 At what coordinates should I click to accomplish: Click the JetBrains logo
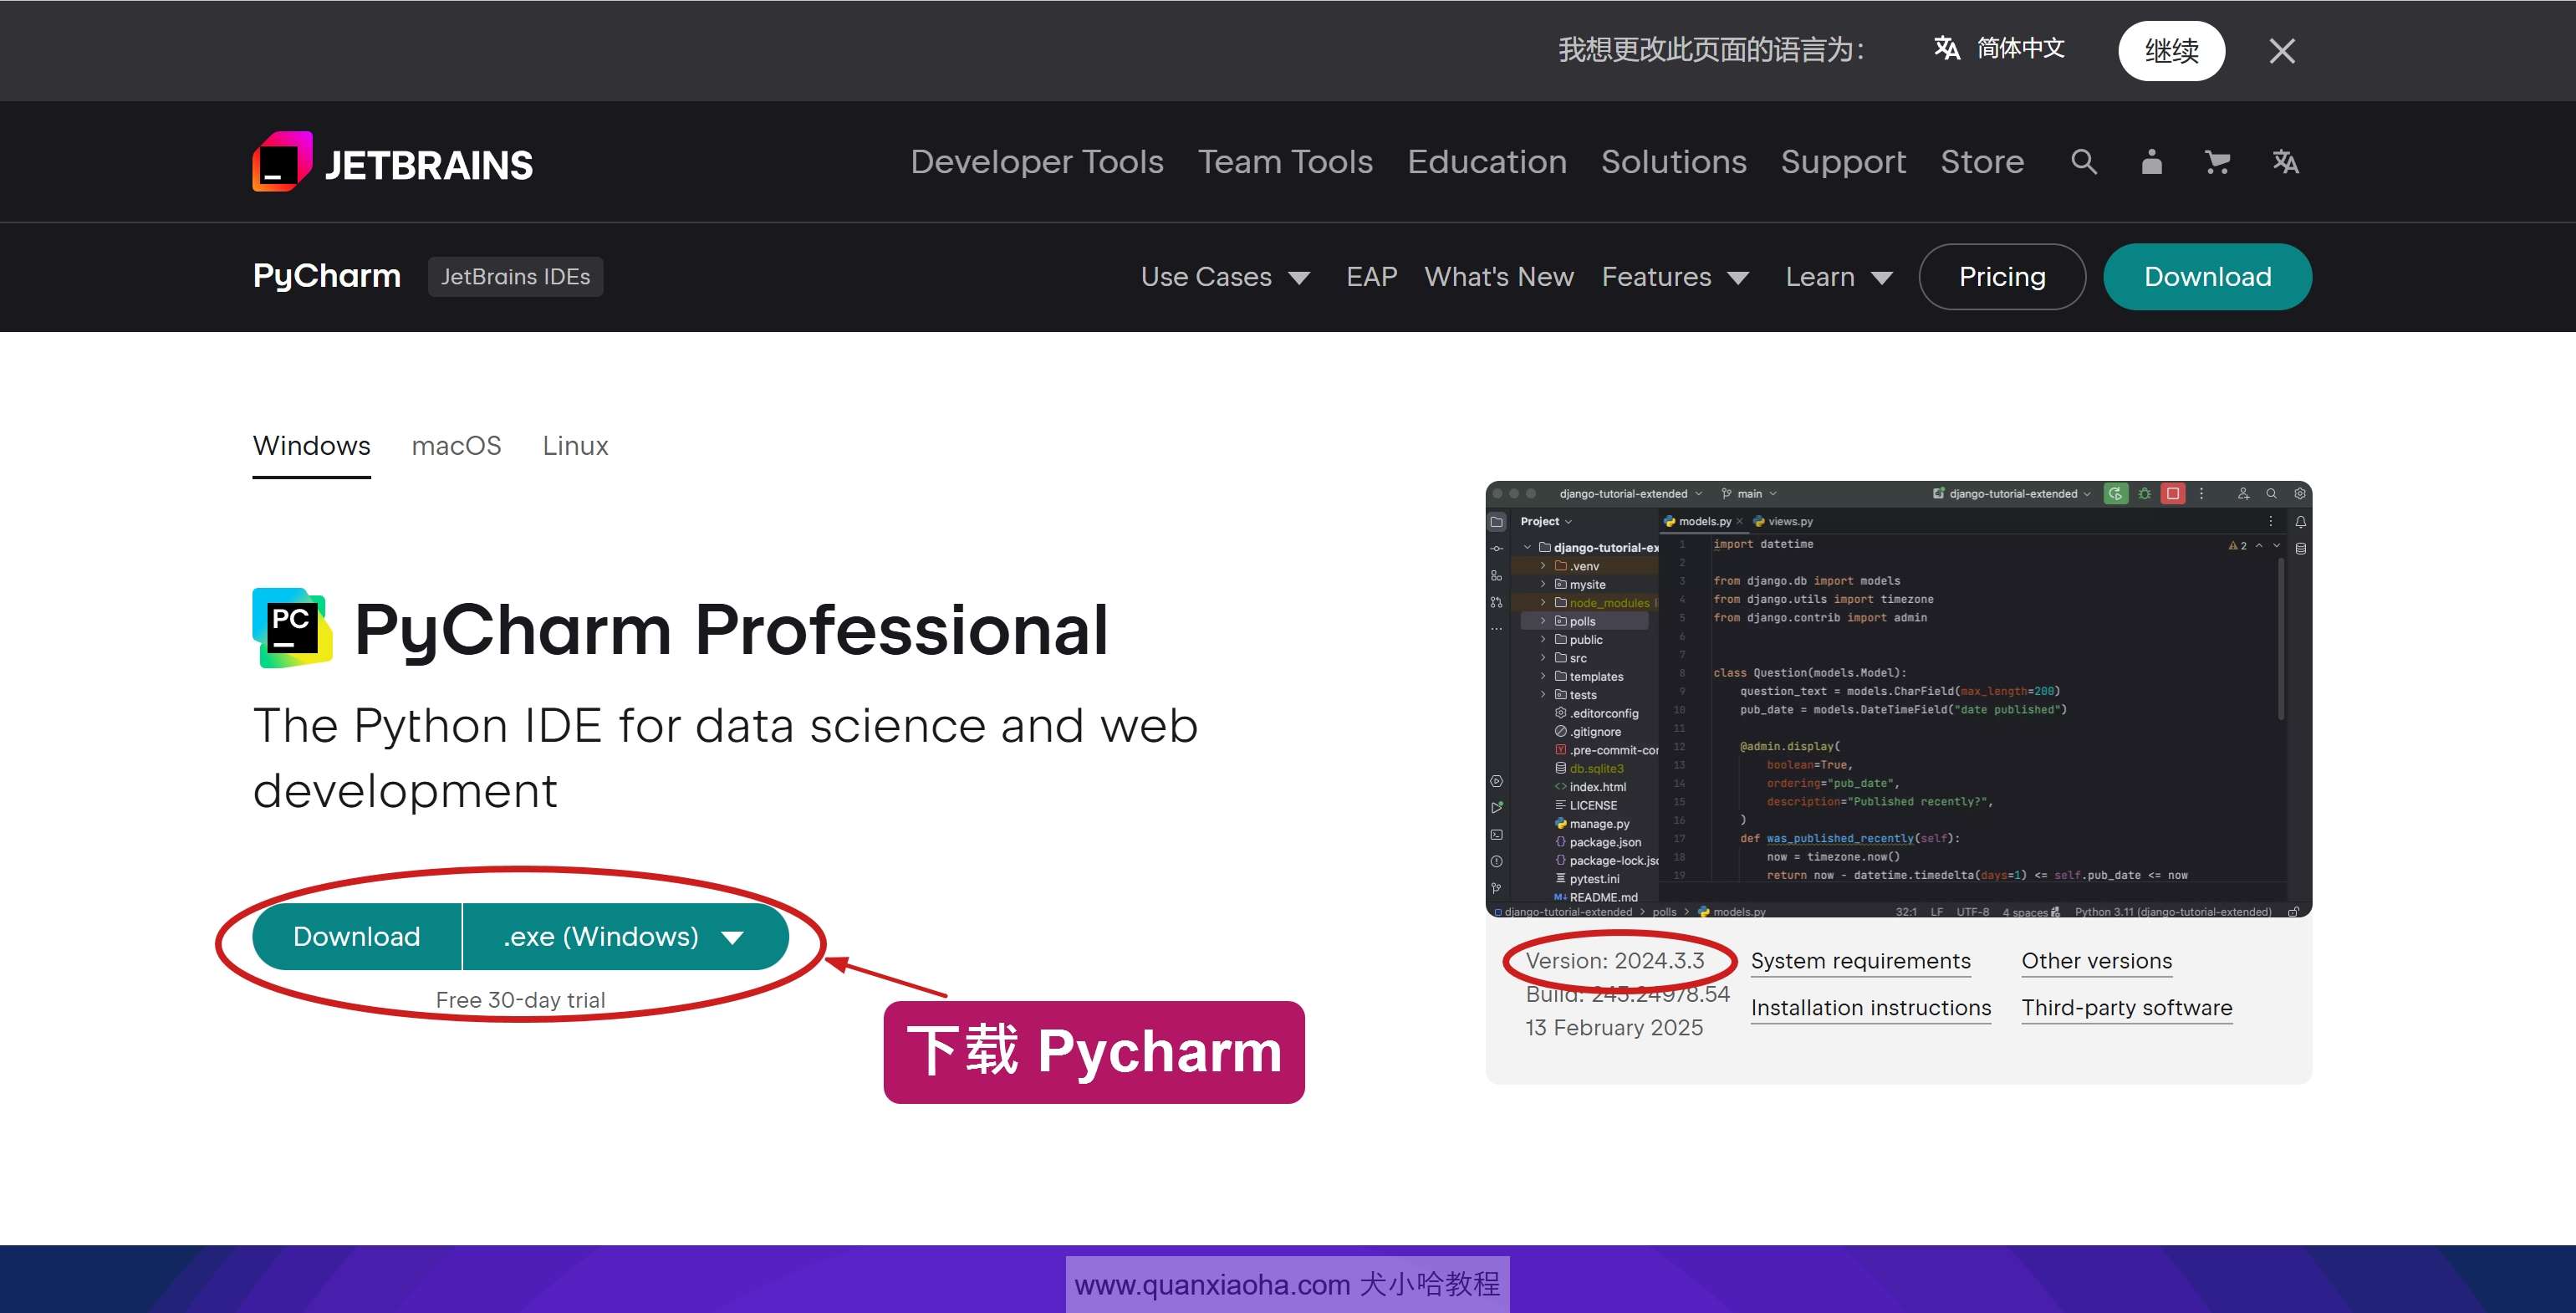click(392, 162)
